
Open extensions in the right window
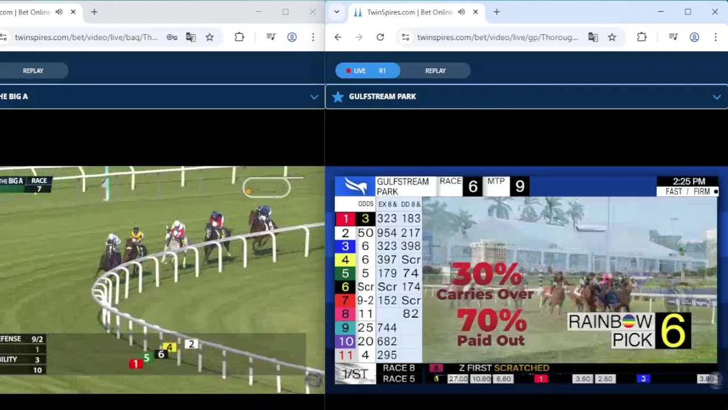point(641,37)
